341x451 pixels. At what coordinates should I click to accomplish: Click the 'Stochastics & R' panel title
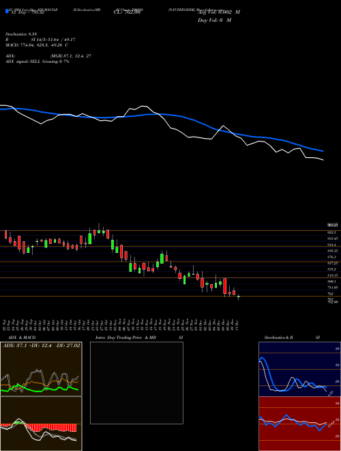(278, 338)
